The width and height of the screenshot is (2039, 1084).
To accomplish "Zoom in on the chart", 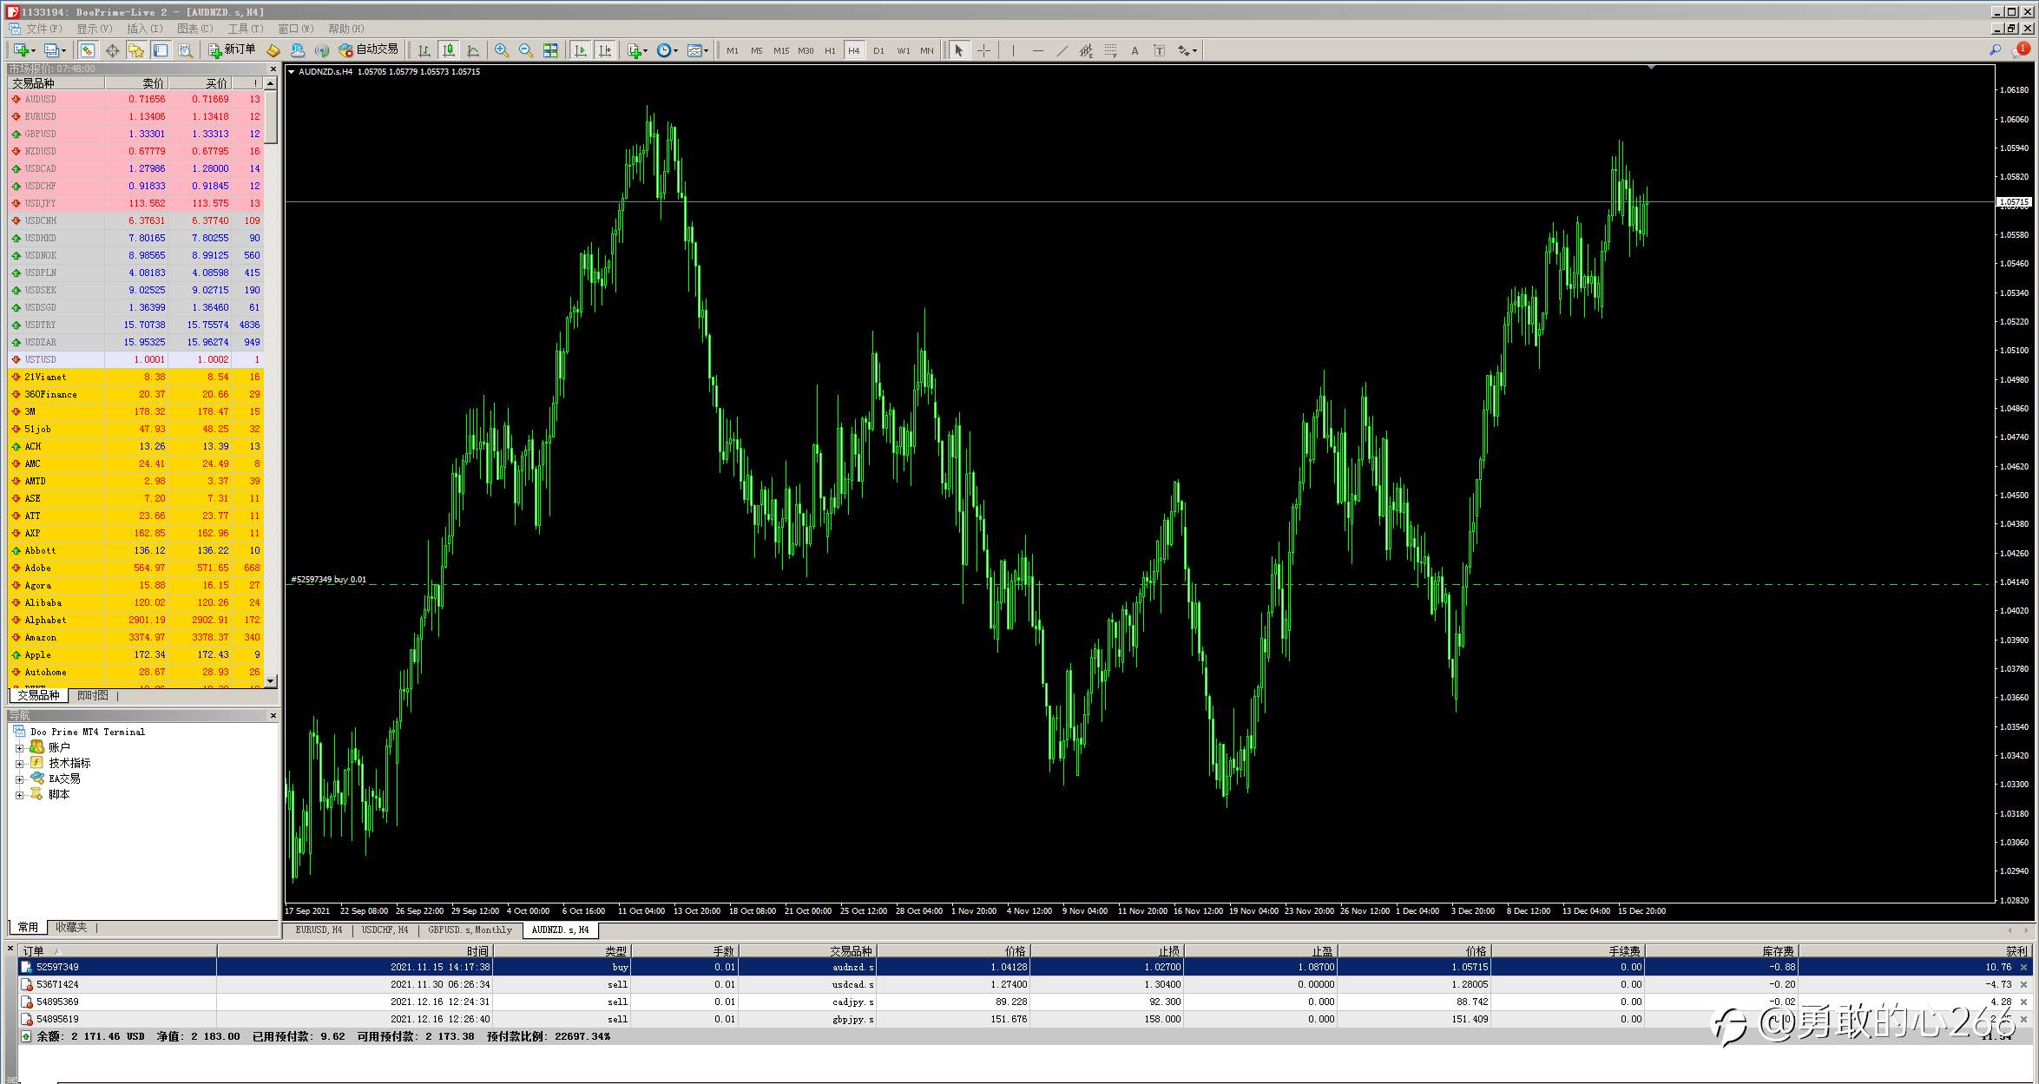I will (x=501, y=50).
